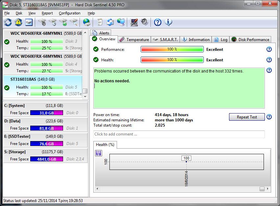280x206 pixels.
Task: Click the send report envelope arrows icon
Action: click(x=110, y=22)
